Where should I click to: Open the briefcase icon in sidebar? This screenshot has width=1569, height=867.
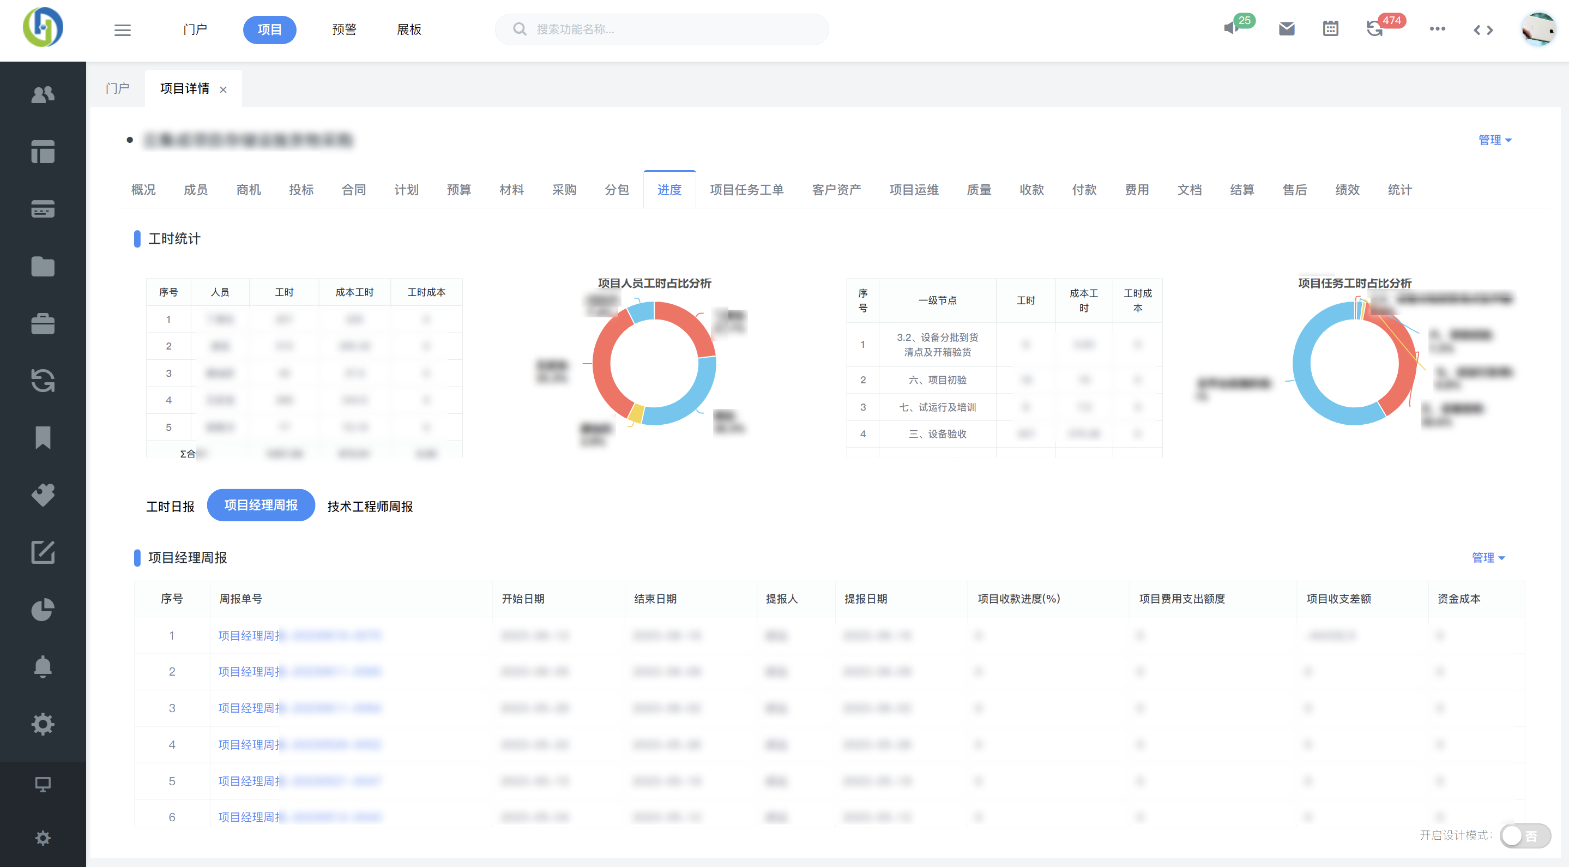pos(43,323)
